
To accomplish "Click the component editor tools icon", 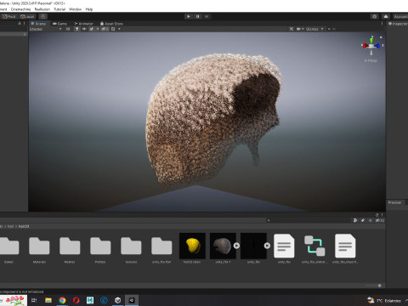I will 292,29.
